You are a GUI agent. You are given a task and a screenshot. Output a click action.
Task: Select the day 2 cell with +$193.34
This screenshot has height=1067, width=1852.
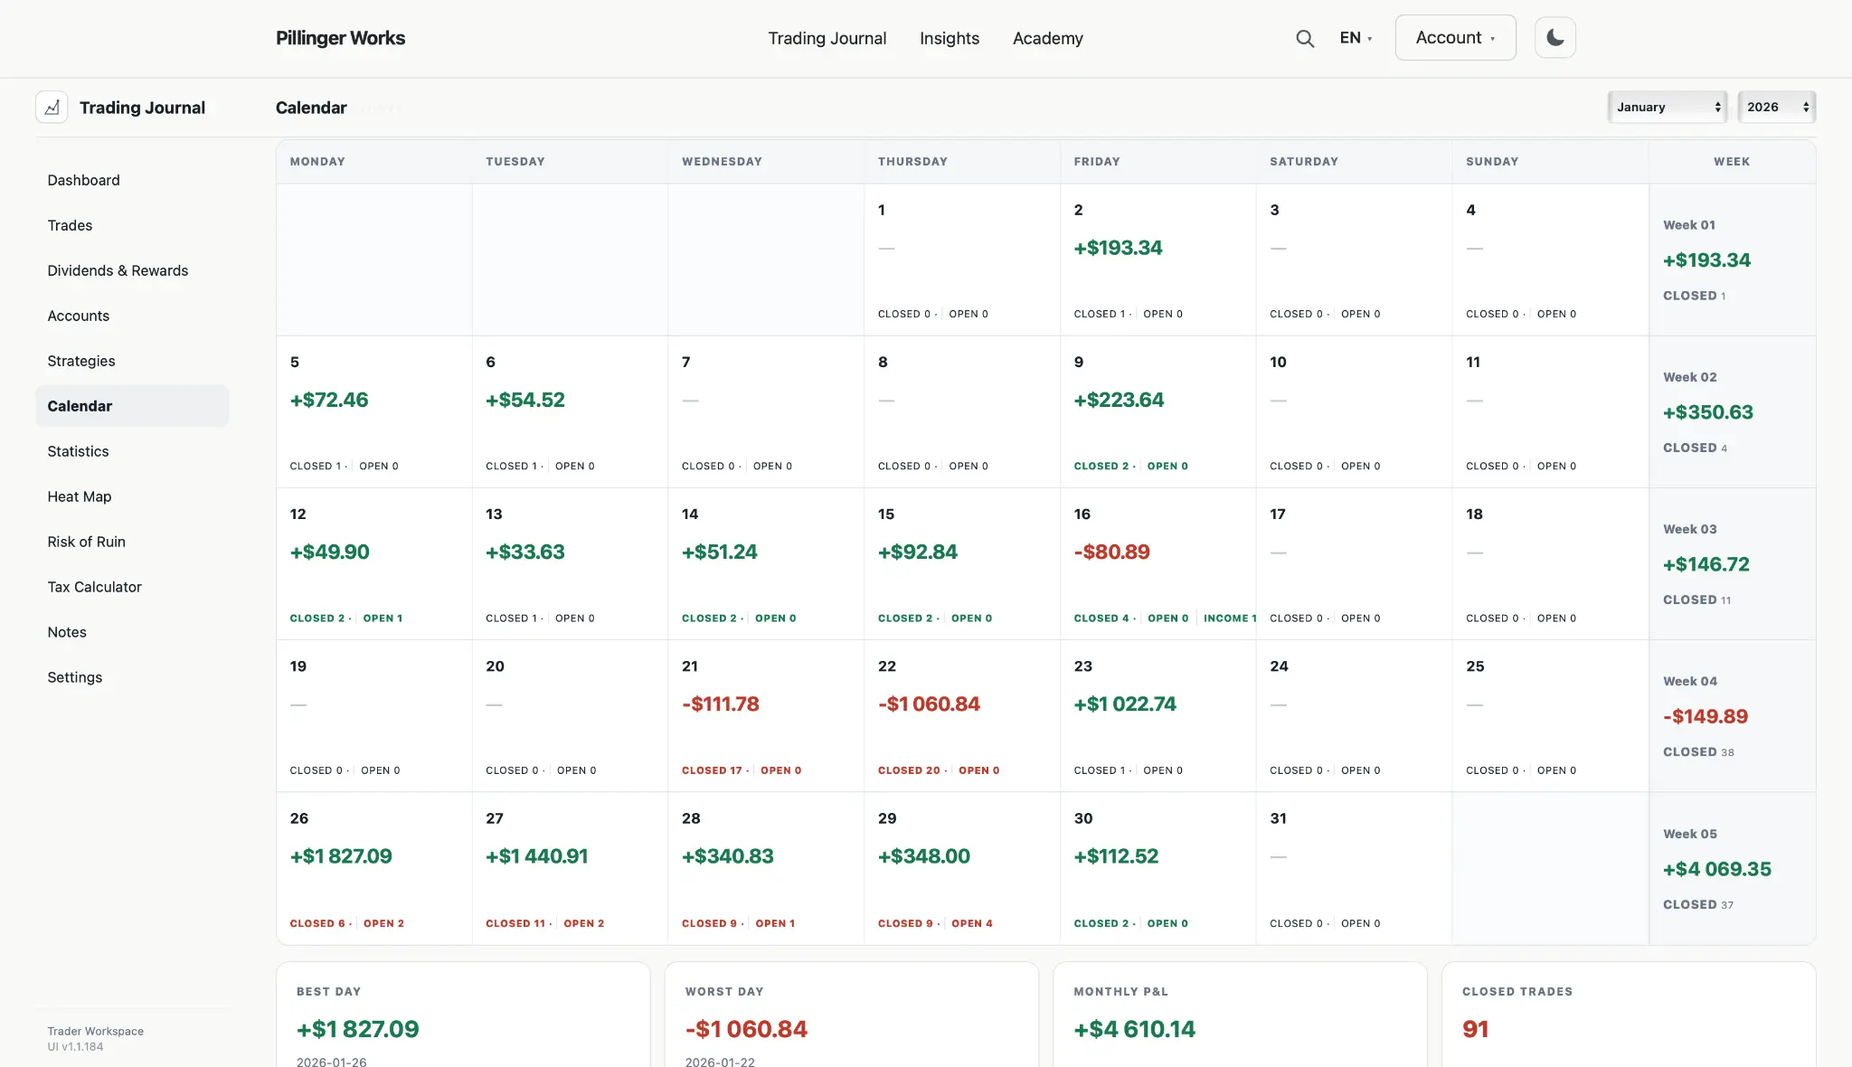(1157, 260)
